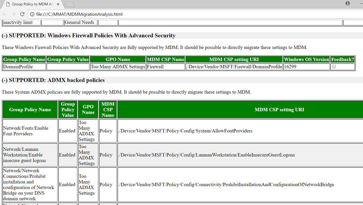Click the Firewall table Group Policy Value header

[68, 59]
